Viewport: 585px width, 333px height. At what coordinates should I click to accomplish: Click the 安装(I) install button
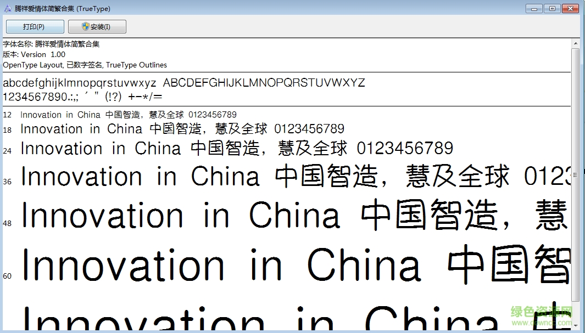click(x=97, y=26)
